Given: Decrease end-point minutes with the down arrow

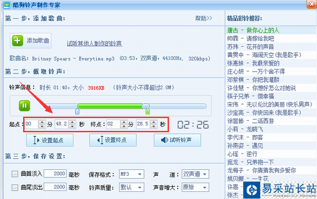Looking at the screenshot, I should 123,126.
